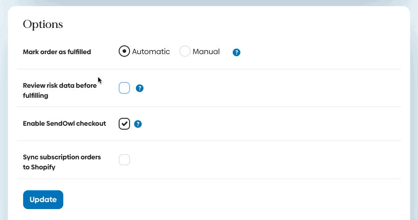Click blank area right of SendOwl help icon
The width and height of the screenshot is (418, 220).
coord(262,124)
